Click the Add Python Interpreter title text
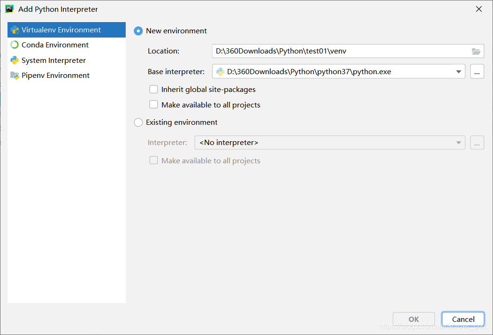This screenshot has height=335, width=493. click(58, 9)
